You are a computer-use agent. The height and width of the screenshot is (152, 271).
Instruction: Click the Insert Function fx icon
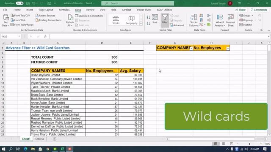pyautogui.click(x=45, y=36)
